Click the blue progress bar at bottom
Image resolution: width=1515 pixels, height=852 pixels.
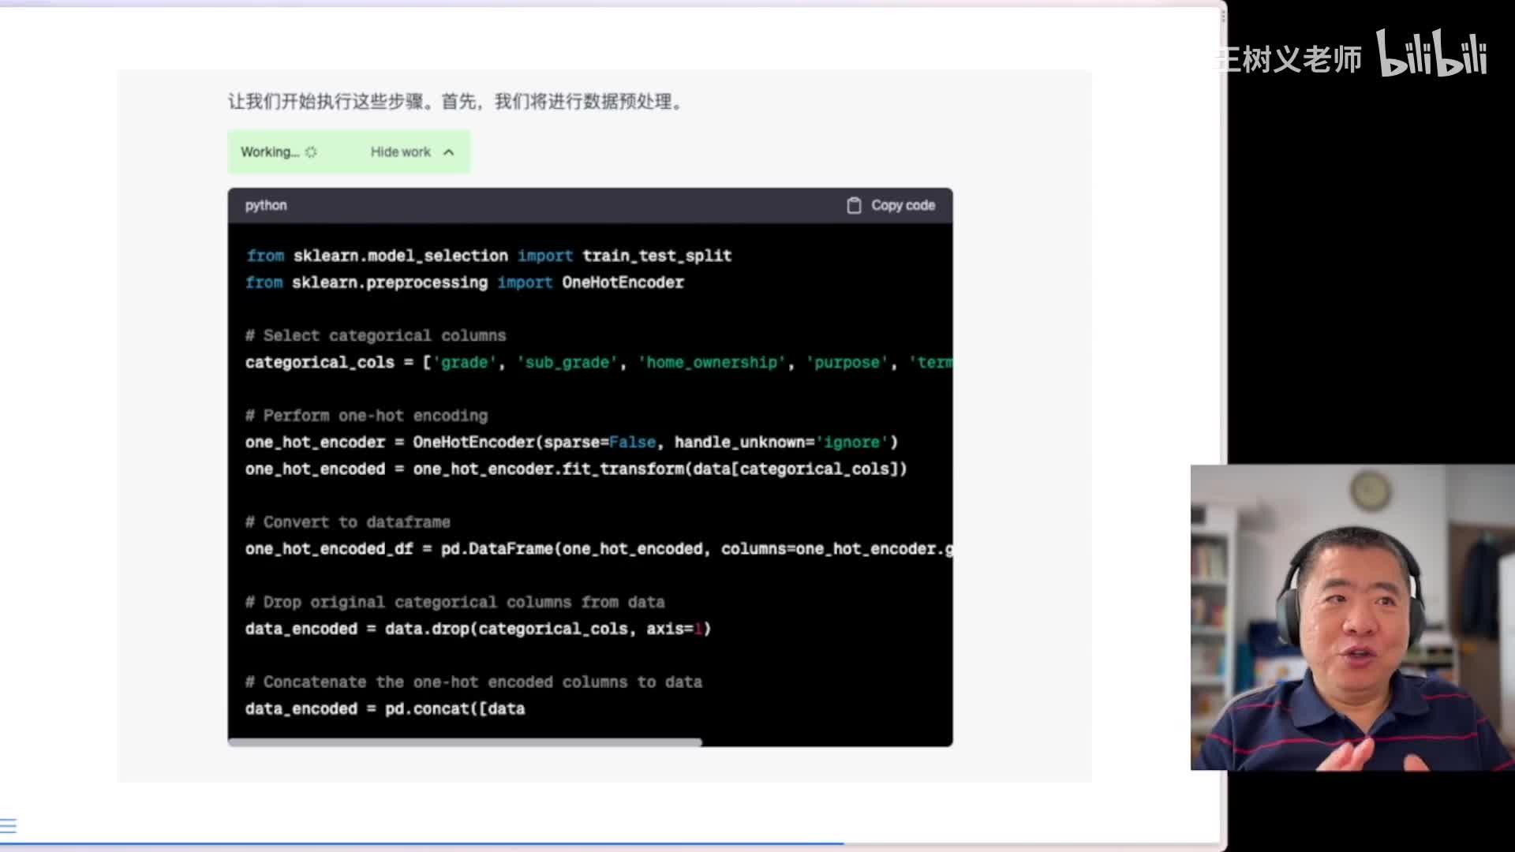point(422,843)
